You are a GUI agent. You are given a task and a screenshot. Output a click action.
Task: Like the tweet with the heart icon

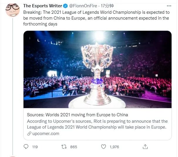pos(103,147)
